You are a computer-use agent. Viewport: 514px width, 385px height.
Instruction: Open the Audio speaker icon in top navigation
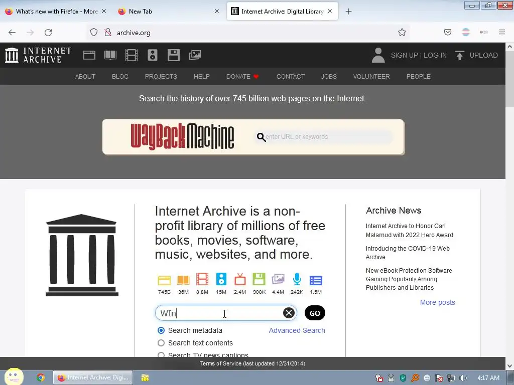[153, 55]
